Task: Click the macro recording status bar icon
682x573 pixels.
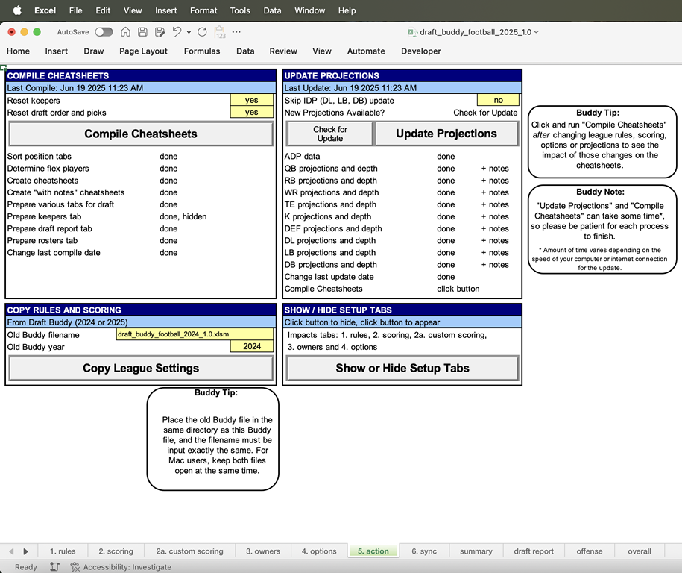Action: pyautogui.click(x=55, y=567)
